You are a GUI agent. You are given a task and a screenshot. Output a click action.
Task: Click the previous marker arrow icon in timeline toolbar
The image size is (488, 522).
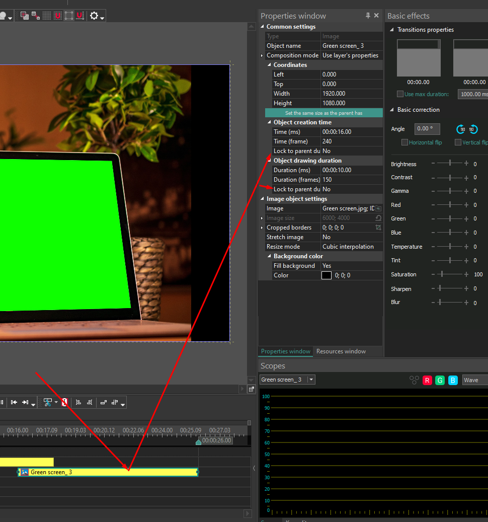[14, 402]
